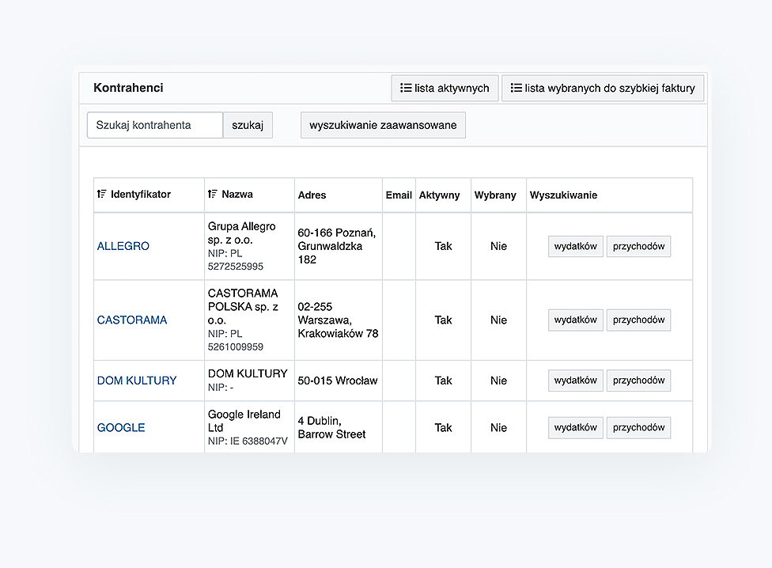
Task: Click the Aktywny column header
Action: [439, 195]
